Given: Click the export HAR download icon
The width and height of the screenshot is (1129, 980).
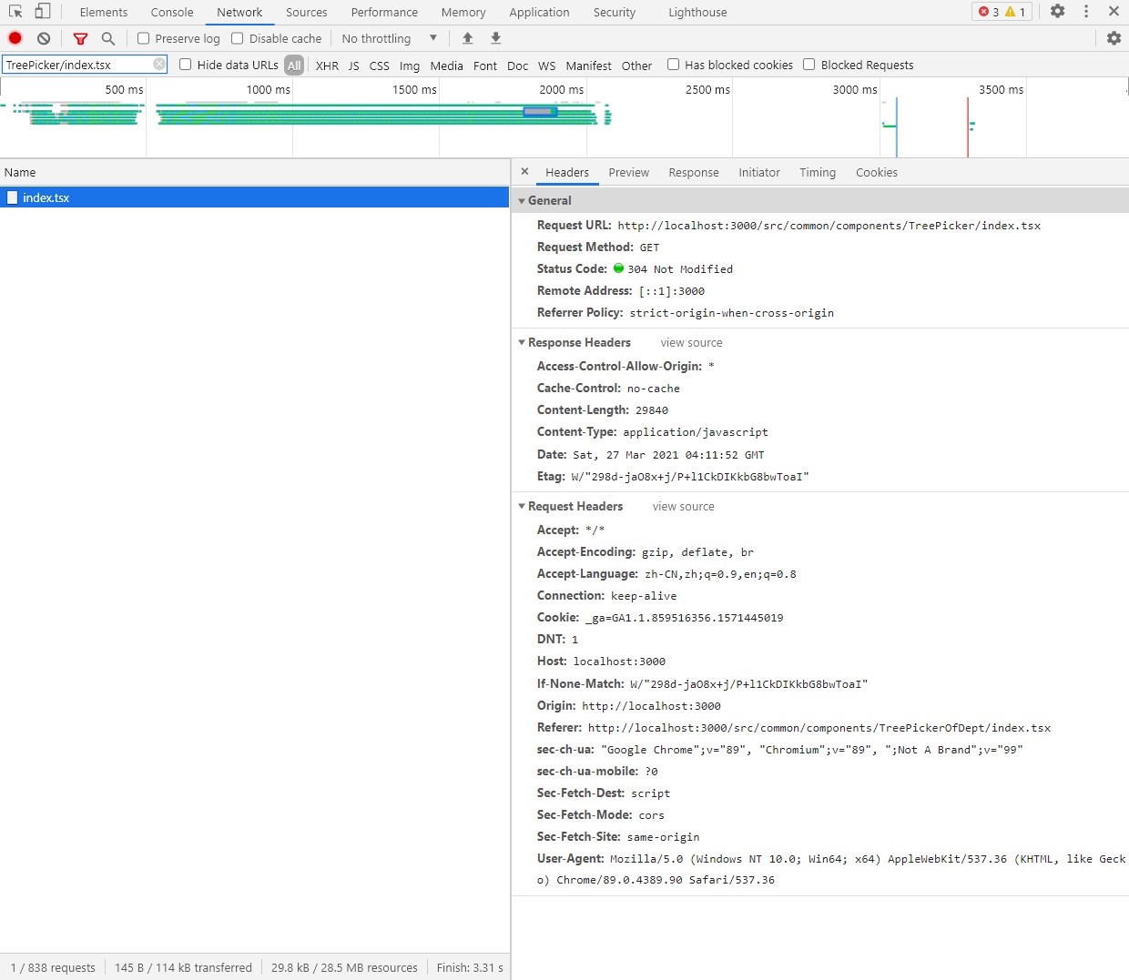Looking at the screenshot, I should coord(495,38).
